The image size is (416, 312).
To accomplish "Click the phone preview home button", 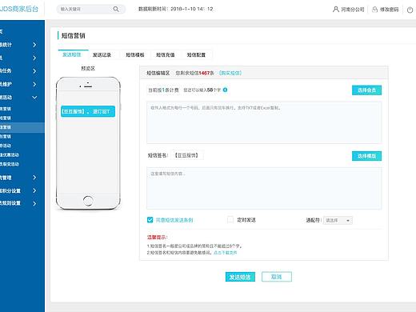I will pyautogui.click(x=88, y=201).
